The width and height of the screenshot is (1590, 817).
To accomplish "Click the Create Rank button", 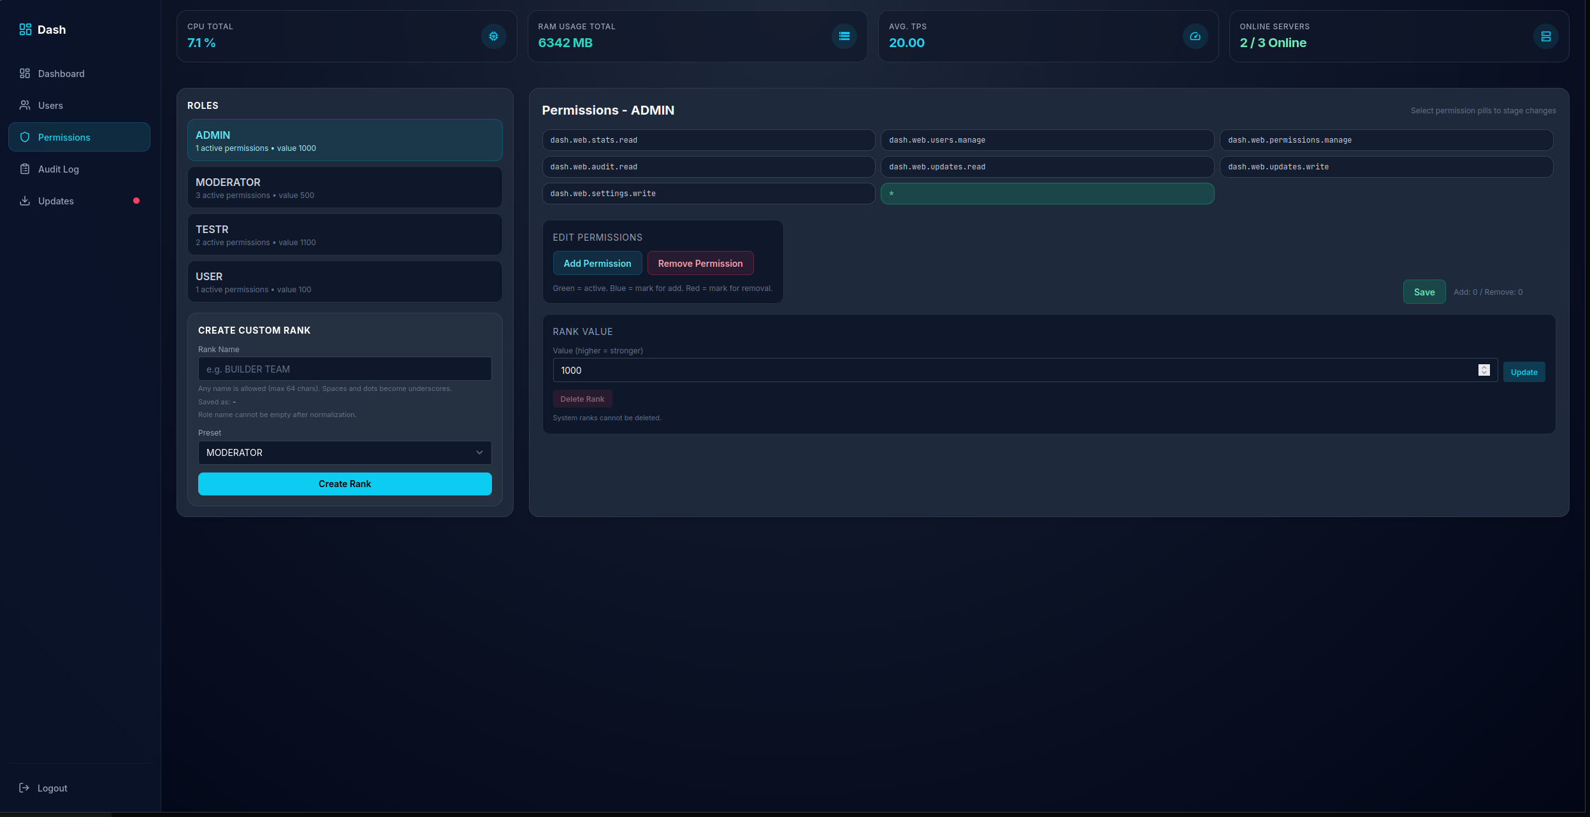I will tap(345, 484).
